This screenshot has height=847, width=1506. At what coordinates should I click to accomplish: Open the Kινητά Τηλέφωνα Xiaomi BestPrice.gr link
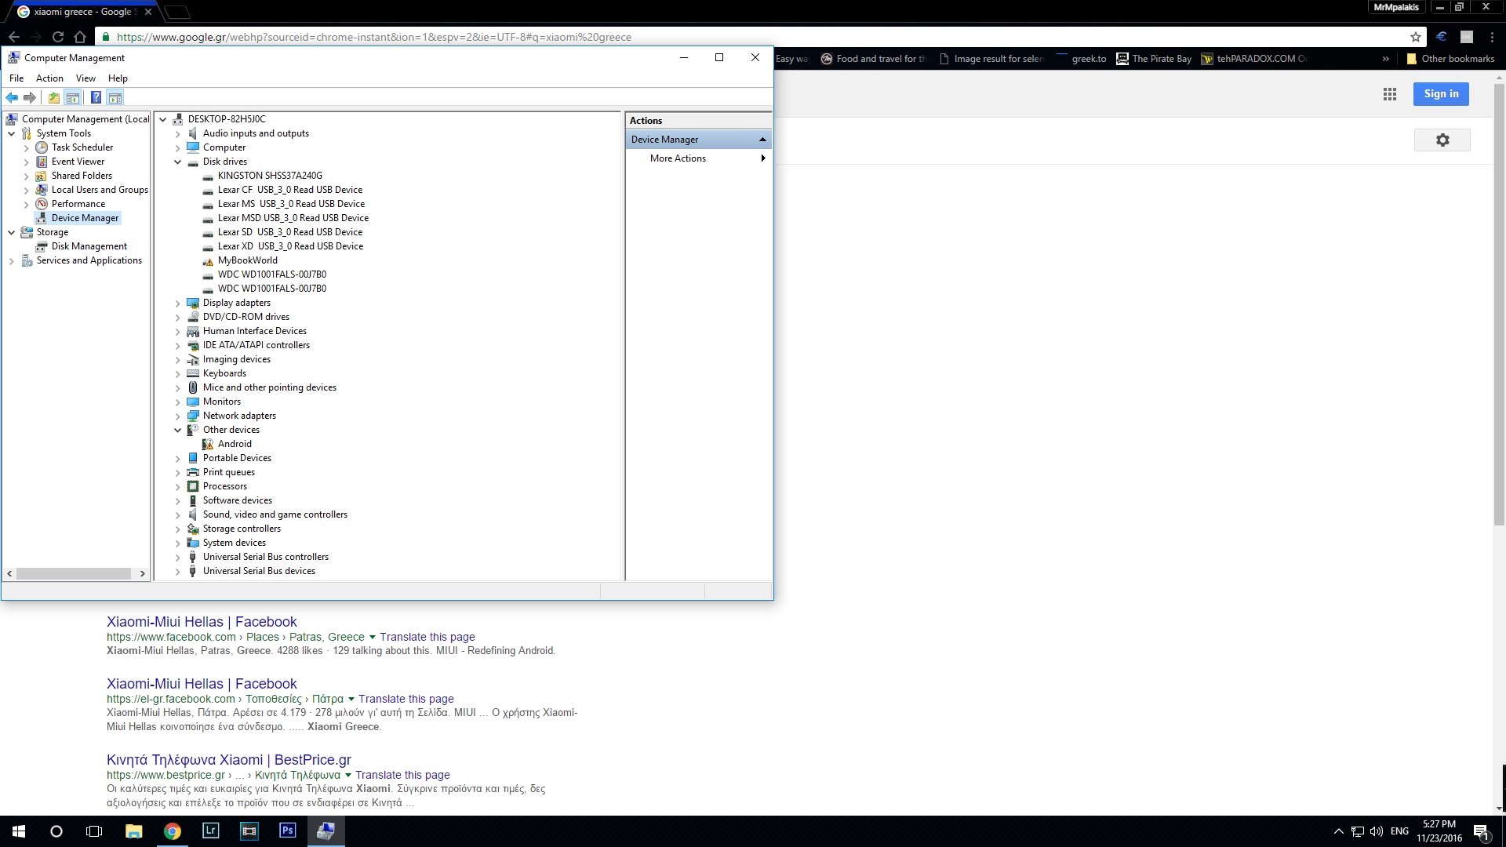(x=228, y=760)
